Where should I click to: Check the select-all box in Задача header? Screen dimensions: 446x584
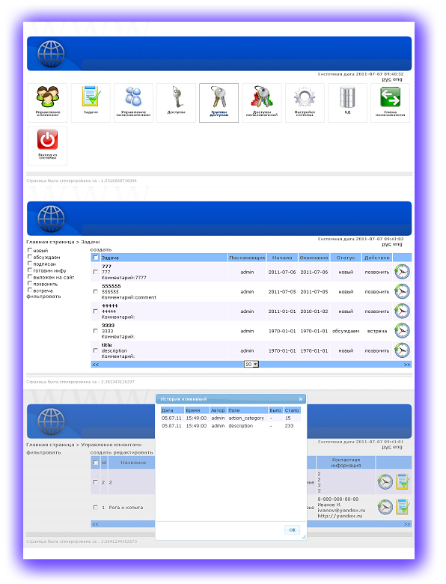pos(96,258)
